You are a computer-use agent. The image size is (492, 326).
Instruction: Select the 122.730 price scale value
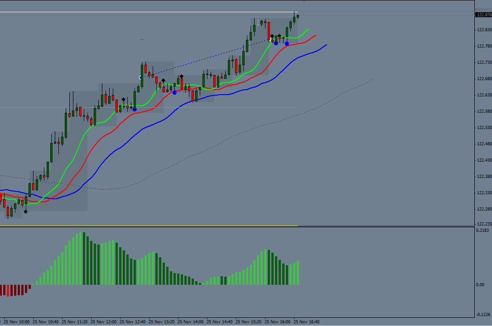(x=484, y=62)
